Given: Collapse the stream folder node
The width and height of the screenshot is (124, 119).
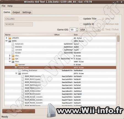Looking at the screenshot, I should tap(16, 73).
